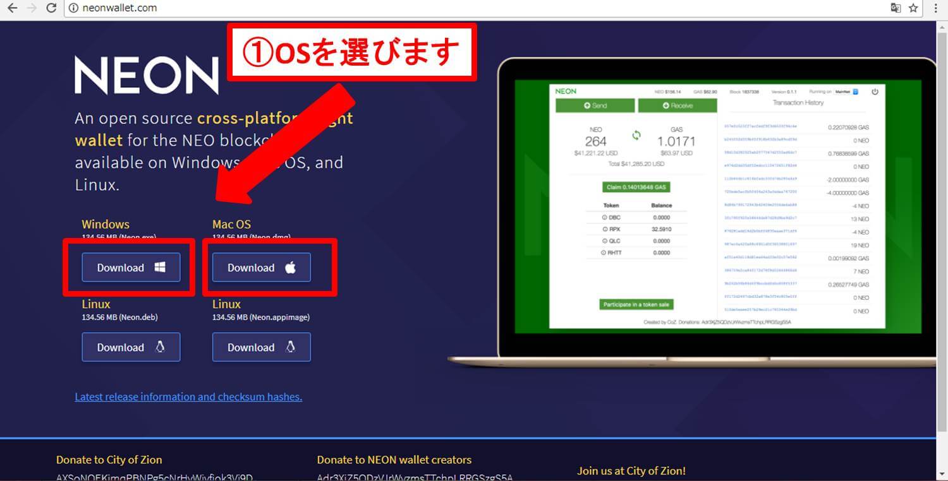The height and width of the screenshot is (481, 948).
Task: Click the browser reload icon
Action: pyautogui.click(x=52, y=8)
